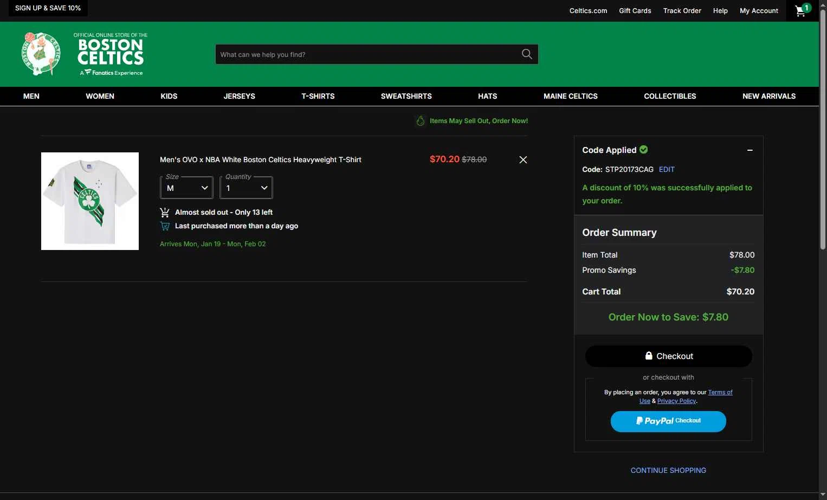Open the KIDS menu
Image resolution: width=827 pixels, height=500 pixels.
[x=169, y=96]
